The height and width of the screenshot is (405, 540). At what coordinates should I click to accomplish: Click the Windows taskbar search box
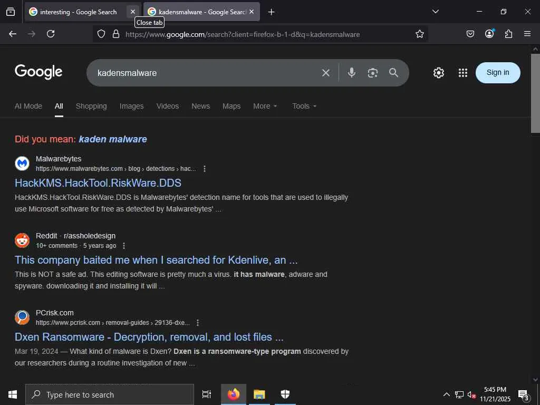click(110, 394)
